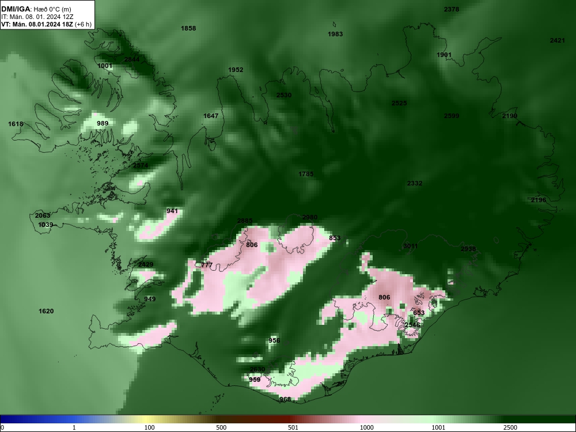The height and width of the screenshot is (432, 576).
Task: Pick the map value 2332
Action: (x=415, y=183)
